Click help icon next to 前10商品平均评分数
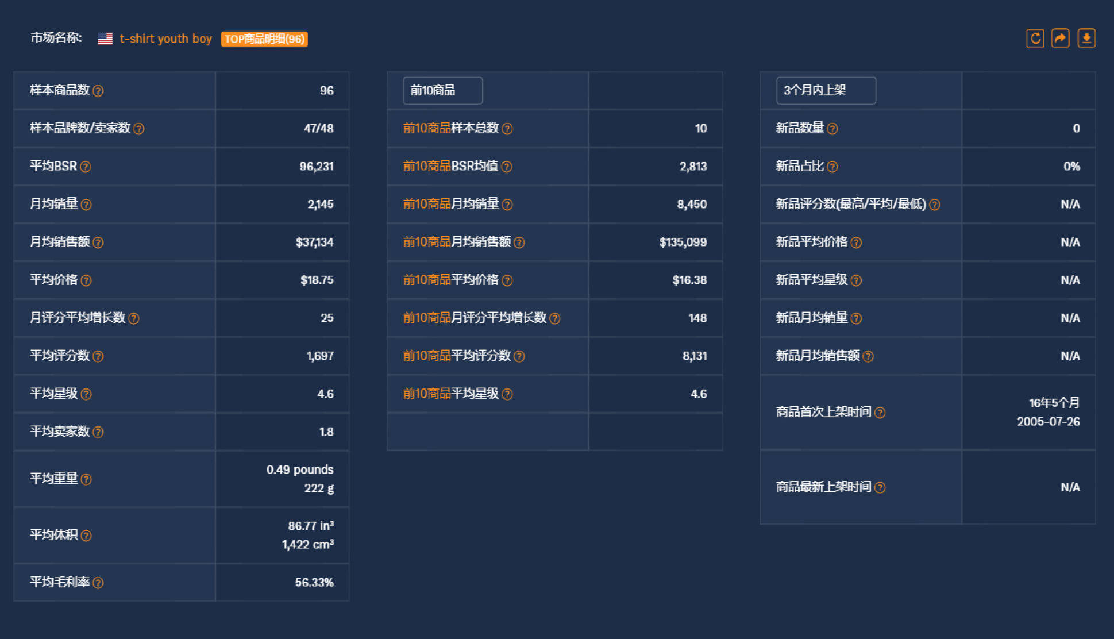Screen dimensions: 1114x639 point(519,356)
